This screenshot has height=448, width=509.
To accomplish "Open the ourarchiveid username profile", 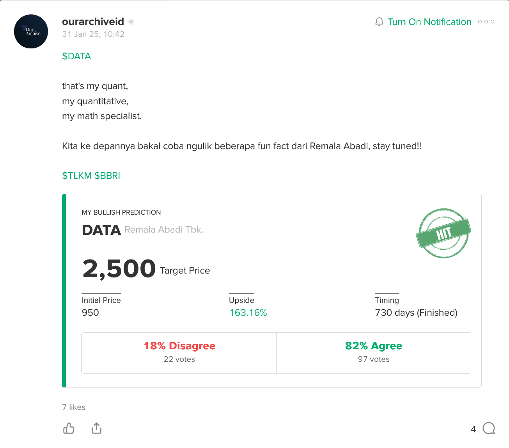I will tap(93, 21).
